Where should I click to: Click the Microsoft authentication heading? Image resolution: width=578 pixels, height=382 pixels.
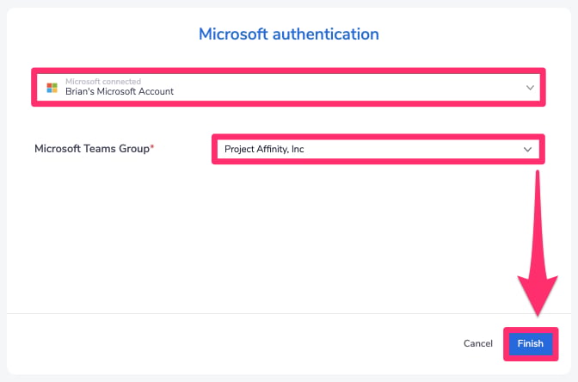pyautogui.click(x=289, y=34)
